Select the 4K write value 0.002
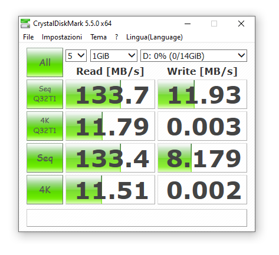 click(202, 190)
